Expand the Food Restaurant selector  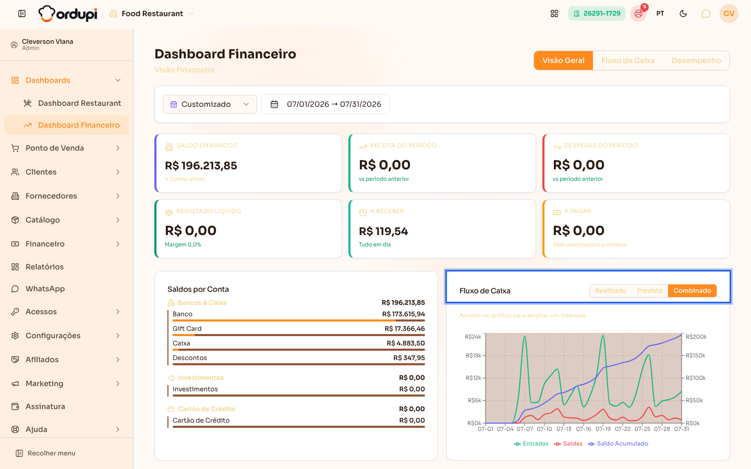click(151, 14)
